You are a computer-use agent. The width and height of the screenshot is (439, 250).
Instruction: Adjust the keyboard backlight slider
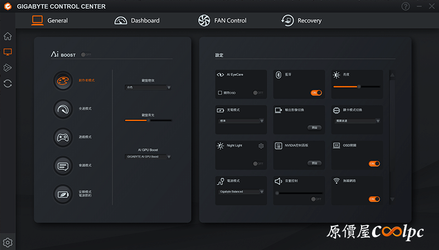(x=148, y=120)
